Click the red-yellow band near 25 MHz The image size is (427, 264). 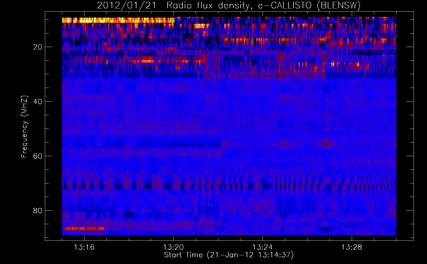[145, 61]
